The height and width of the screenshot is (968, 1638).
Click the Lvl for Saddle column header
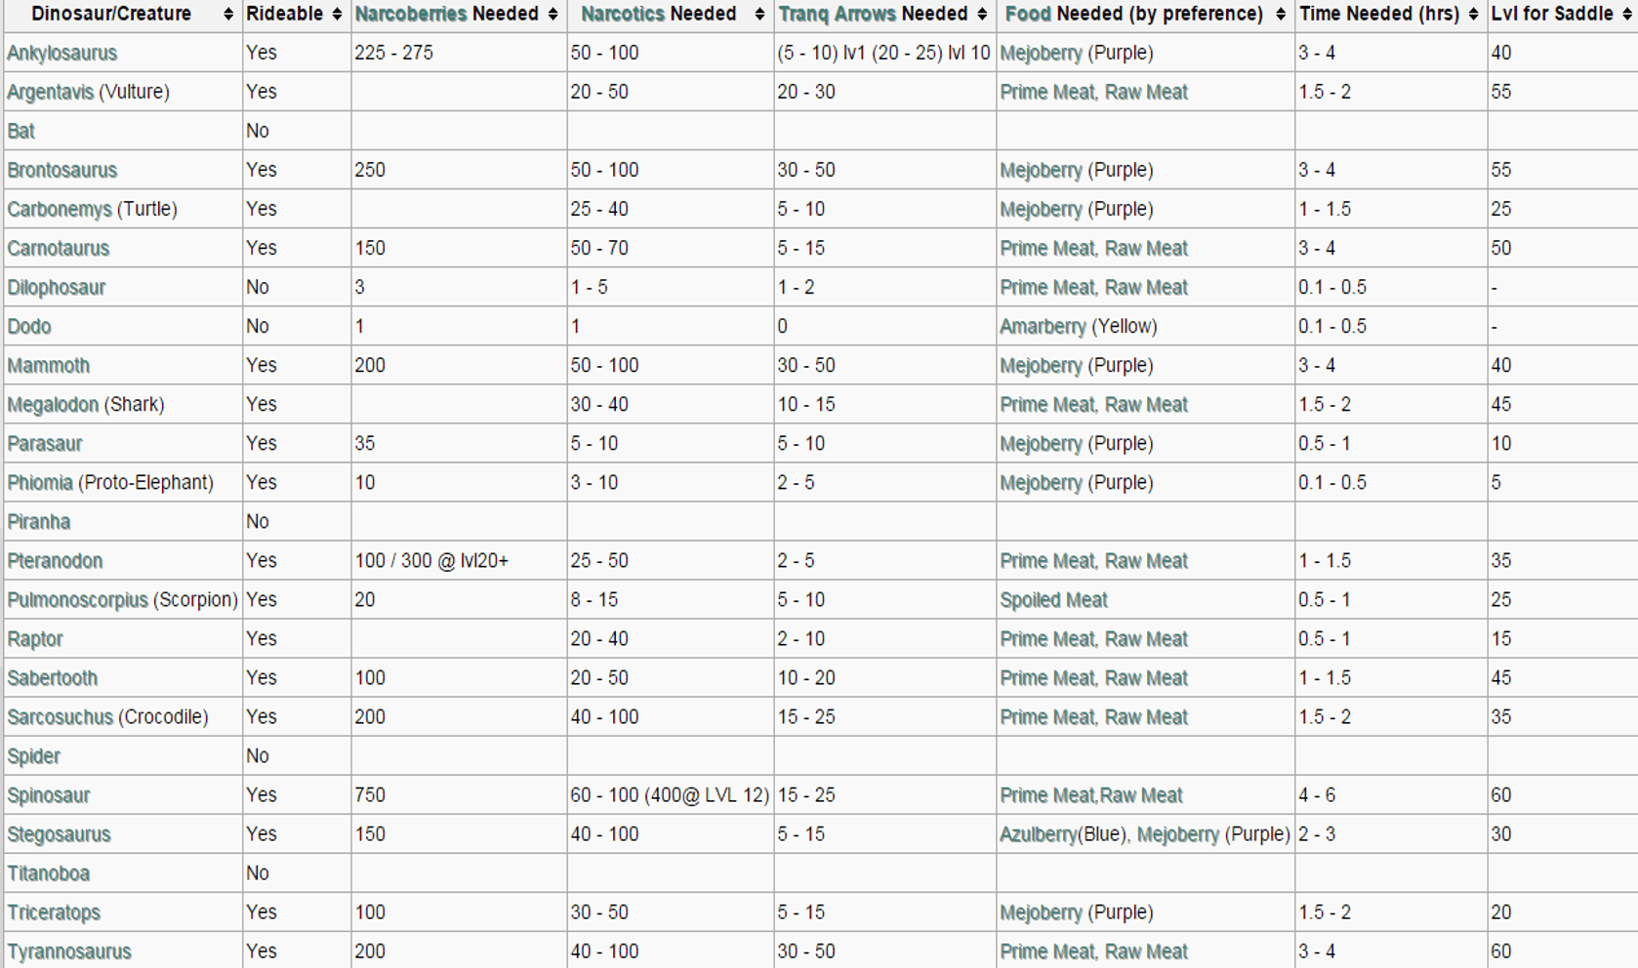(x=1551, y=15)
